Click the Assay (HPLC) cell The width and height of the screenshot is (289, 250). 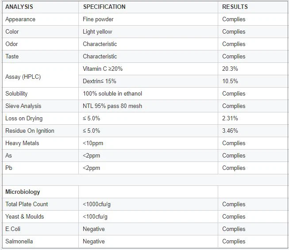(x=23, y=77)
